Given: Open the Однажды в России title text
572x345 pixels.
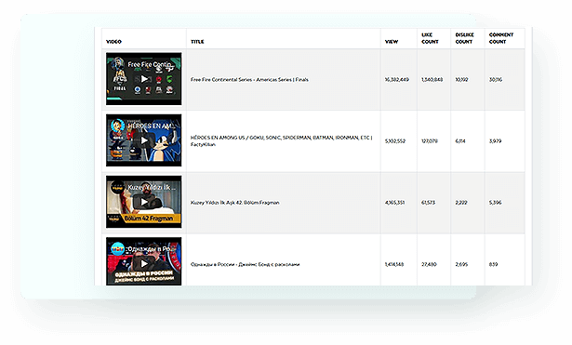Looking at the screenshot, I should click(x=245, y=264).
